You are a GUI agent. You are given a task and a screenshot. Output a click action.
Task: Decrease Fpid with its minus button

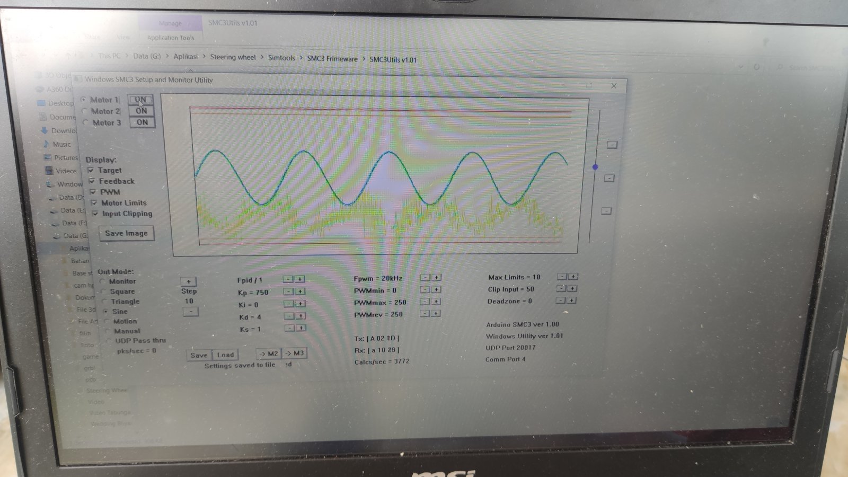click(x=288, y=279)
